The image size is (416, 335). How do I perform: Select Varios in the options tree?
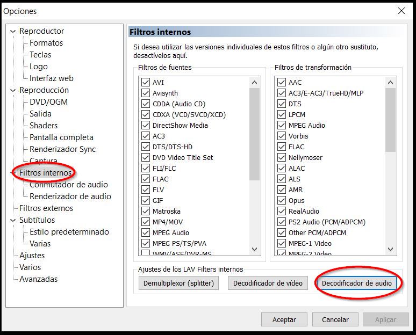30,267
